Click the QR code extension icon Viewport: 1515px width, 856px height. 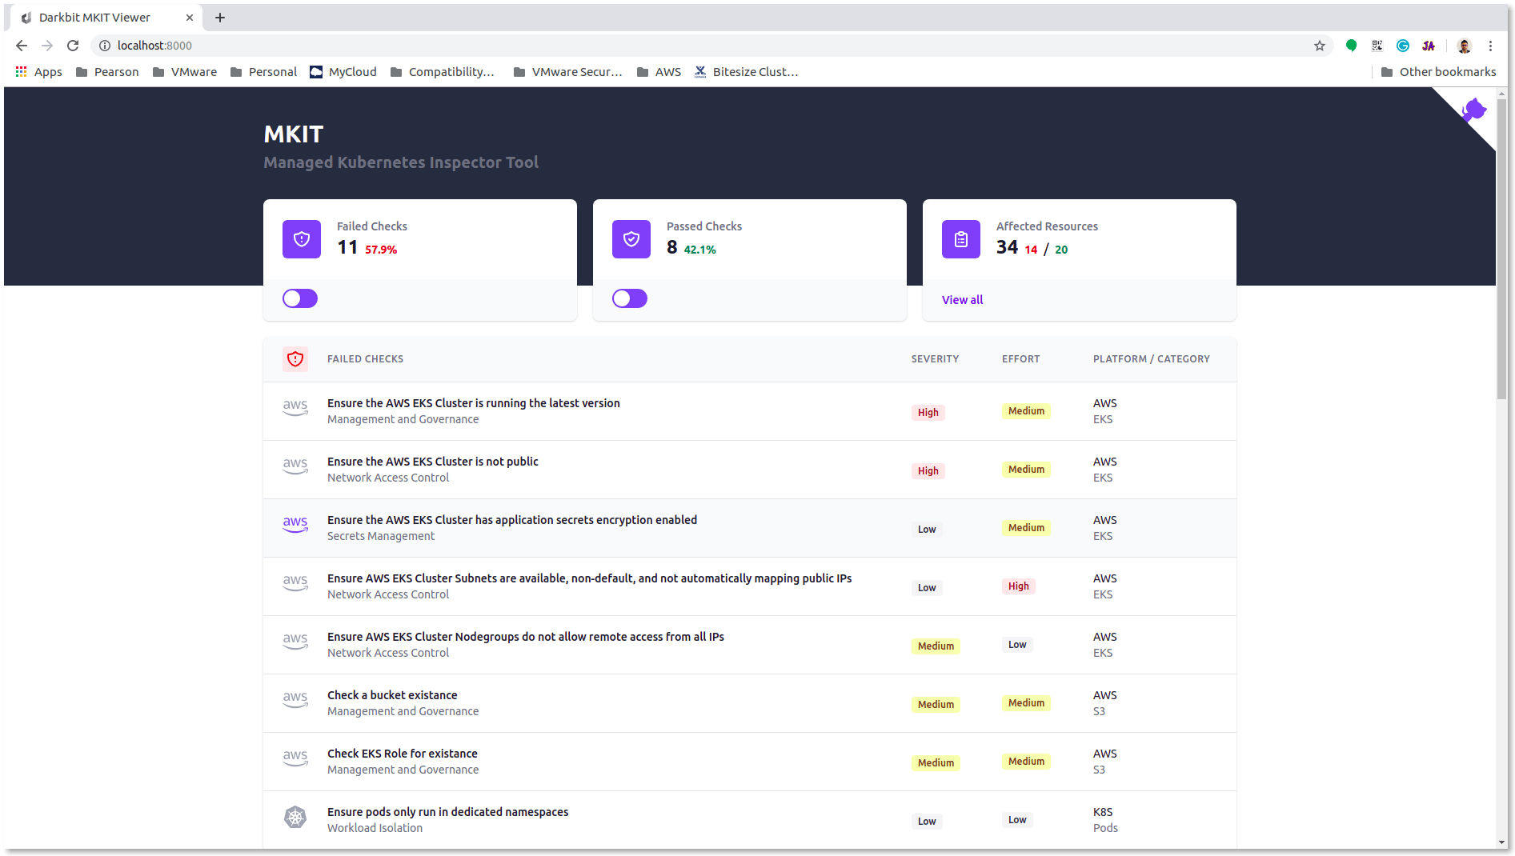(1377, 46)
